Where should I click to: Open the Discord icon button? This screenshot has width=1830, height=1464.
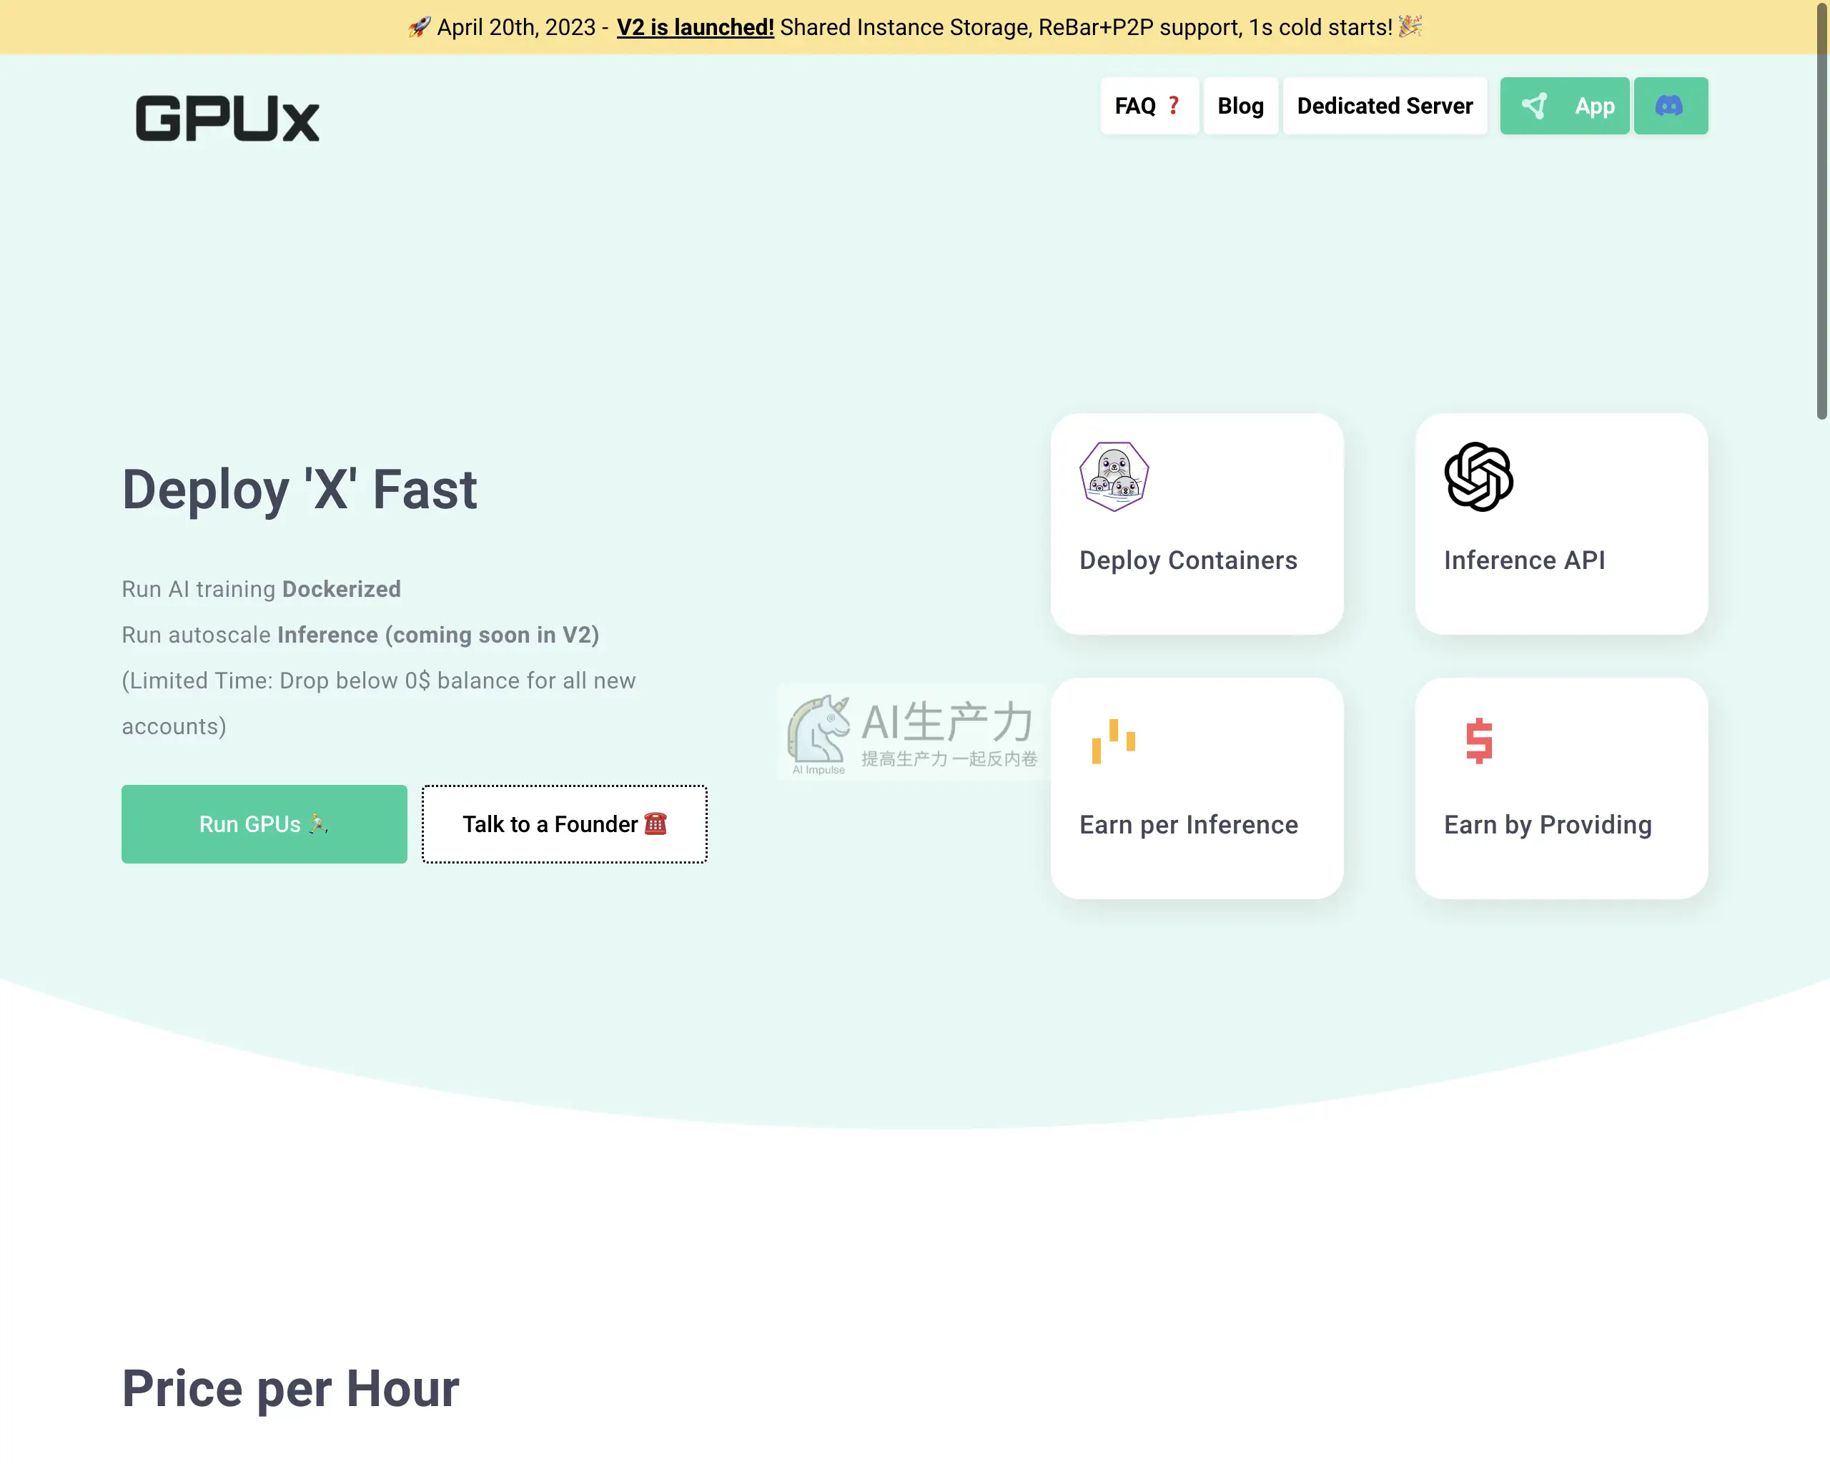click(1670, 106)
